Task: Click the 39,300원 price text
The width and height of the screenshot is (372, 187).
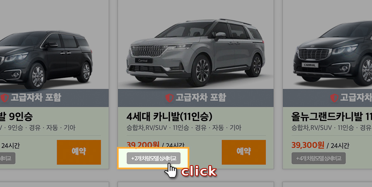Action: [308, 145]
